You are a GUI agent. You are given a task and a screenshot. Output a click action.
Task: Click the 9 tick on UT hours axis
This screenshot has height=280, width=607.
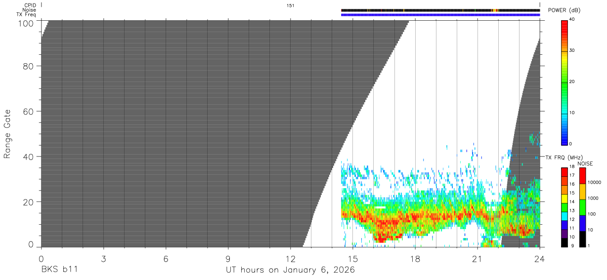(228, 259)
